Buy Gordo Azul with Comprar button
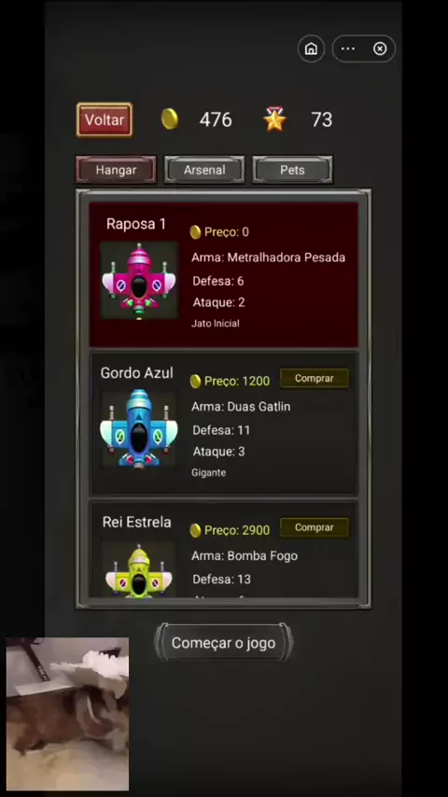This screenshot has width=448, height=797. [315, 378]
